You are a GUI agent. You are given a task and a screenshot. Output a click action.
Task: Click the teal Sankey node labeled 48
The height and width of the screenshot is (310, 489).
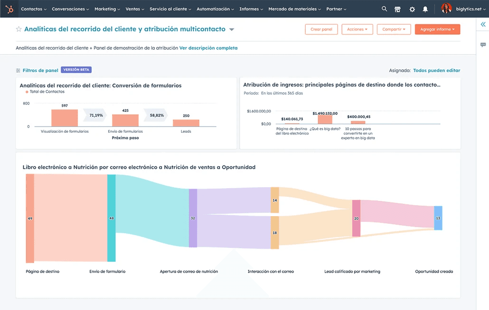pos(112,218)
